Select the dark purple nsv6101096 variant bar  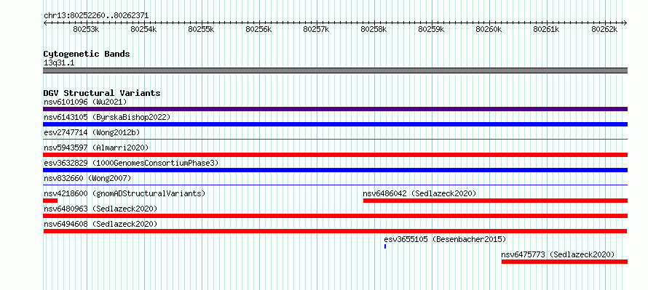click(335, 109)
